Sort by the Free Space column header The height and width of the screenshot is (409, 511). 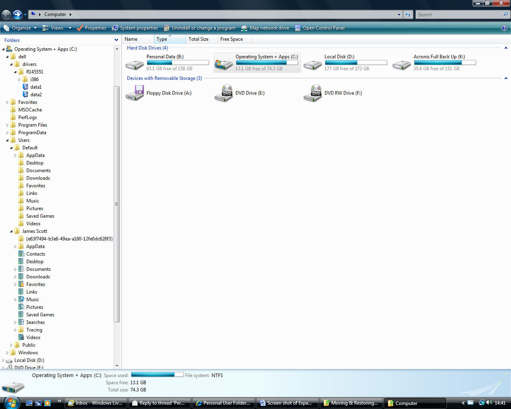point(235,39)
